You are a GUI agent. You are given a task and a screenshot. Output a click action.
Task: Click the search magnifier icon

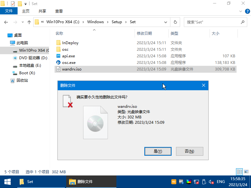(242, 22)
